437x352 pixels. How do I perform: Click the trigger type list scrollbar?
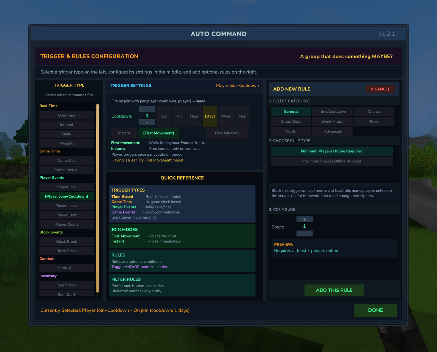(98, 198)
